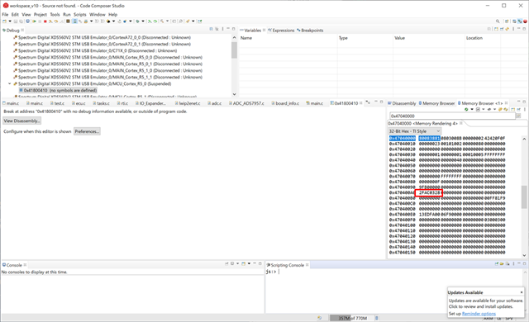Click the green Resume toolbar icon

click(35, 21)
